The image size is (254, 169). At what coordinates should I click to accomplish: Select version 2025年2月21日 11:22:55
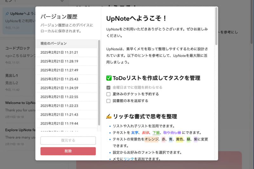(66, 97)
